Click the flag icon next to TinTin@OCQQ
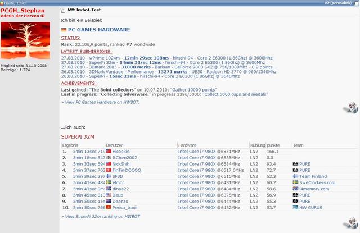This screenshot has height=233, width=360. (109, 170)
